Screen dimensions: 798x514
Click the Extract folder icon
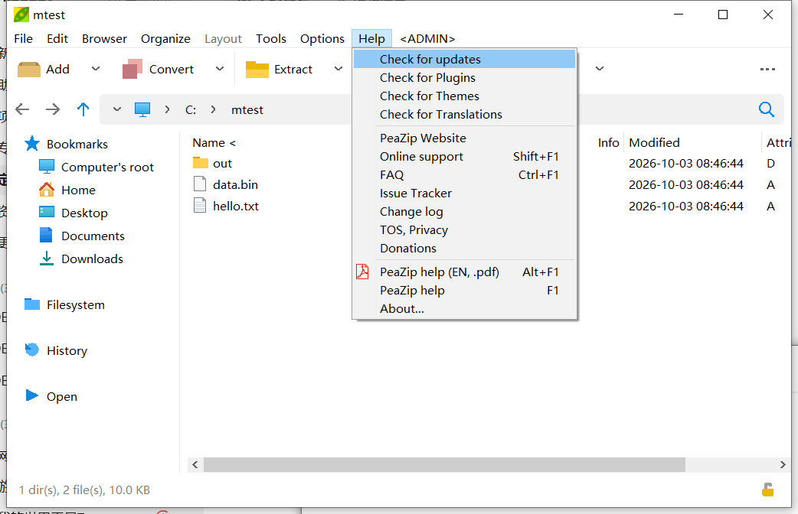pos(257,69)
